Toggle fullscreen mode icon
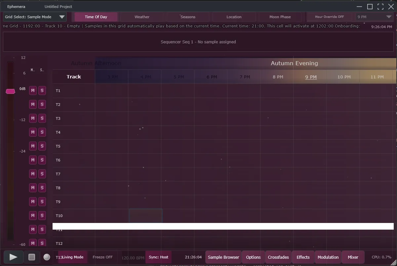The width and height of the screenshot is (397, 266). coord(380,7)
